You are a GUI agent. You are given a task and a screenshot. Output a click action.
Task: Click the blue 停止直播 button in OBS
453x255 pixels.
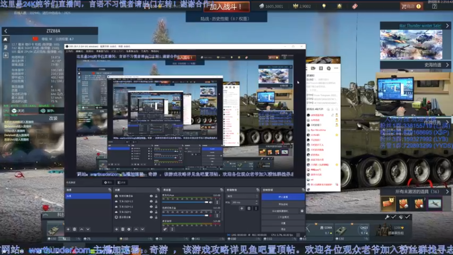point(283,197)
